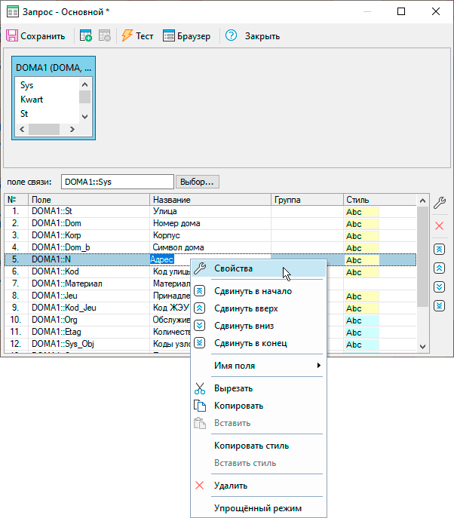
Task: Click the wrench properties icon in right sidebar
Action: pyautogui.click(x=440, y=202)
